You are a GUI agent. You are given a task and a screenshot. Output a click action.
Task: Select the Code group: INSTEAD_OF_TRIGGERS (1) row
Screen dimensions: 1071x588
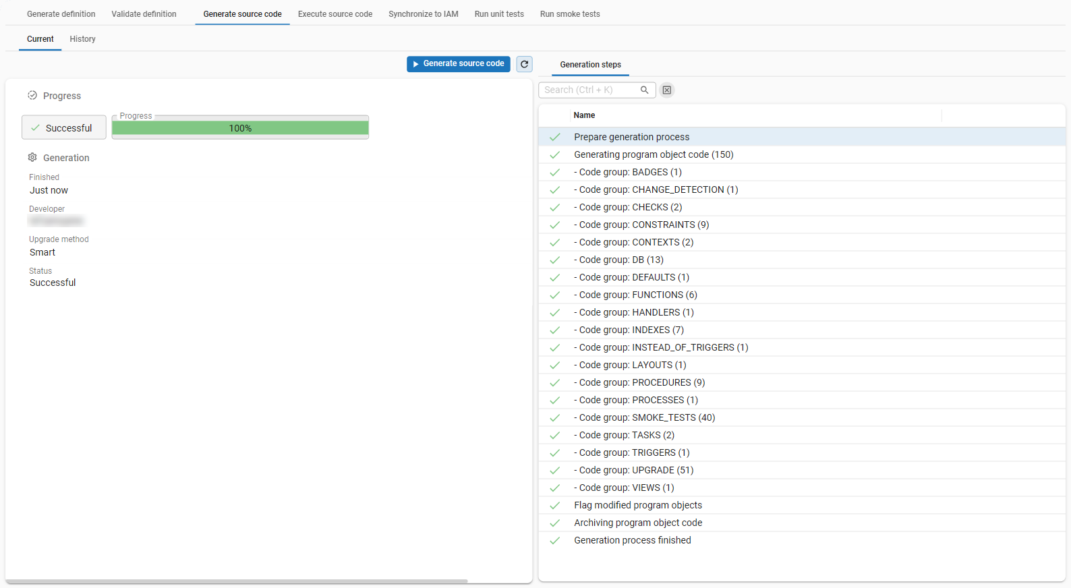click(802, 347)
